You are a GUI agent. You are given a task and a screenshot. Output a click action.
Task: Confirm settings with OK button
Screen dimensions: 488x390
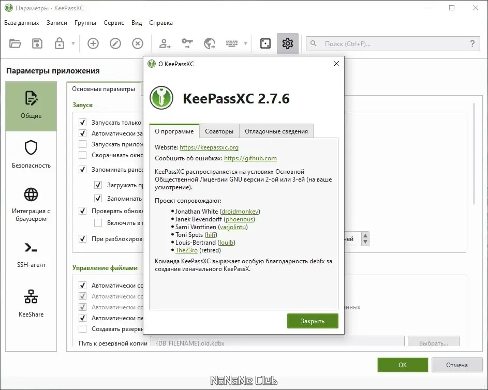(403, 365)
